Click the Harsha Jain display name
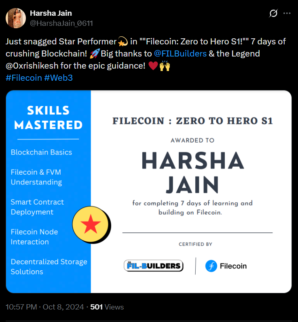Viewport: 298px width, 322px height. tap(51, 13)
